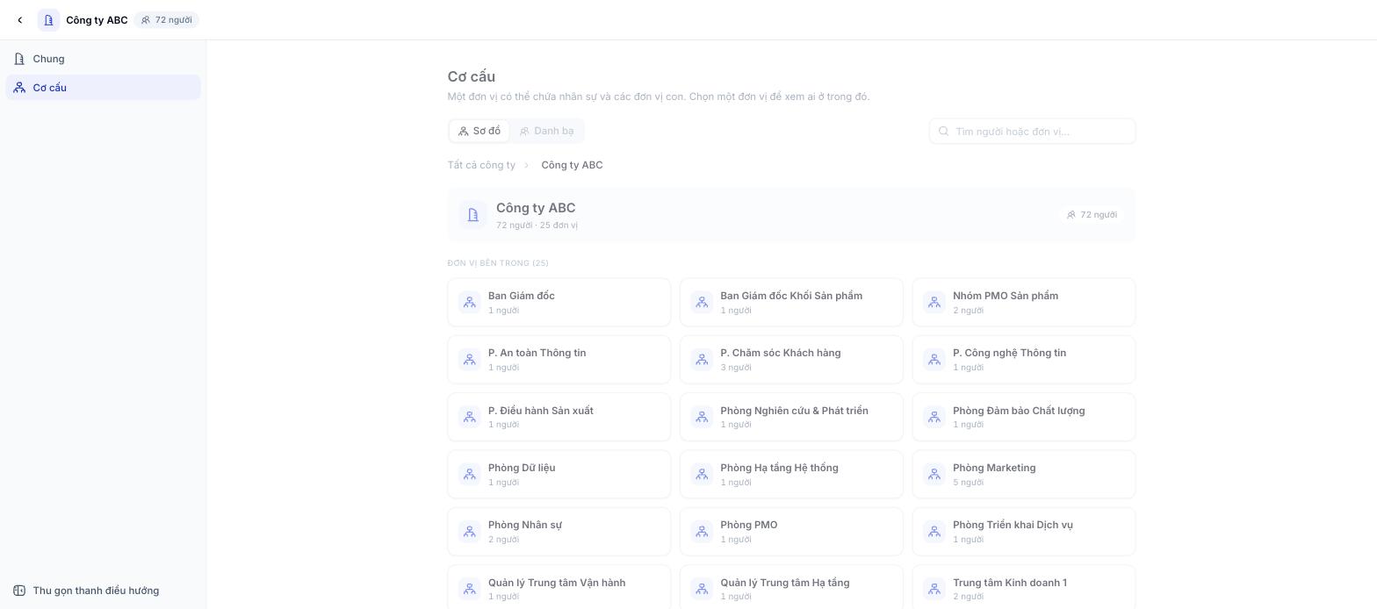Open the Phòng Nhân sự unit card
Viewport: 1377px width, 609px height.
point(559,532)
